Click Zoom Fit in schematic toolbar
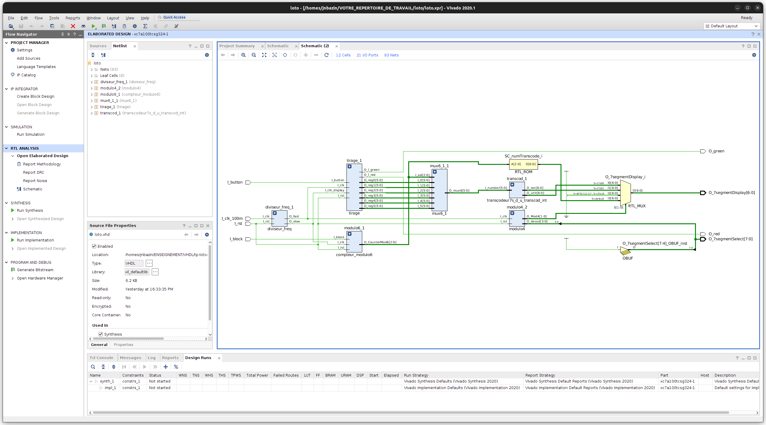Screen dimensions: 766x425 click(x=264, y=55)
